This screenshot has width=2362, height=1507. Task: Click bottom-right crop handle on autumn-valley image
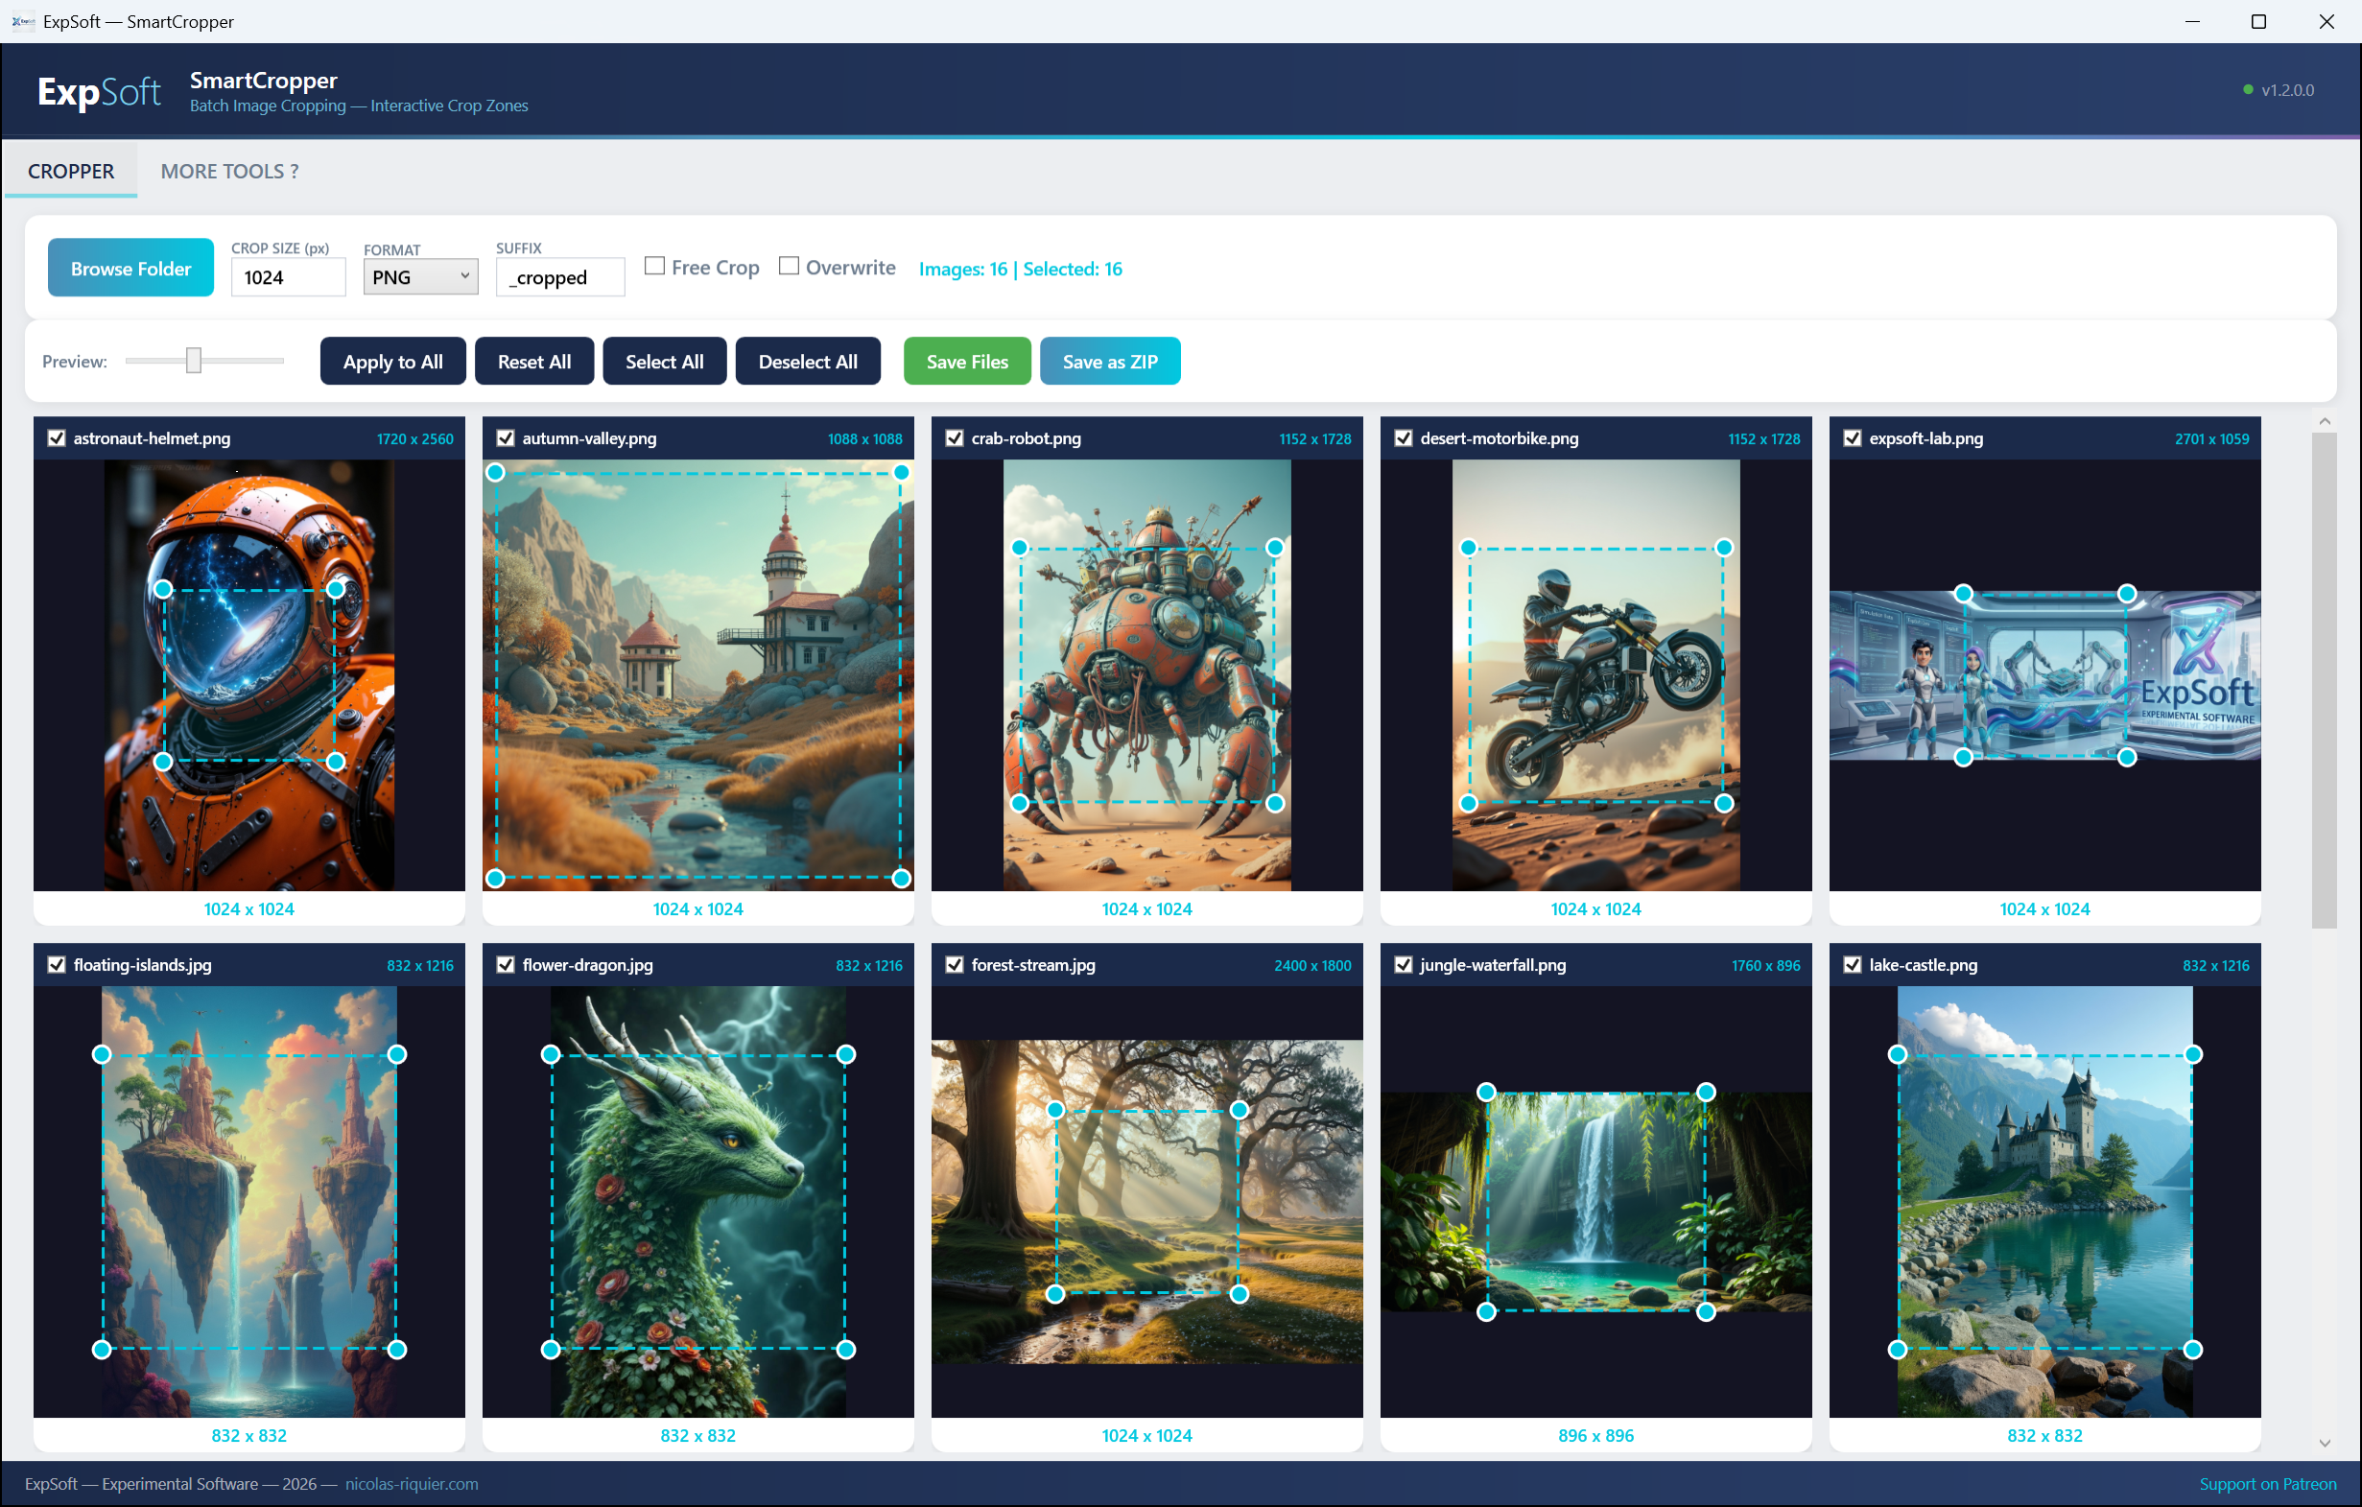point(902,879)
